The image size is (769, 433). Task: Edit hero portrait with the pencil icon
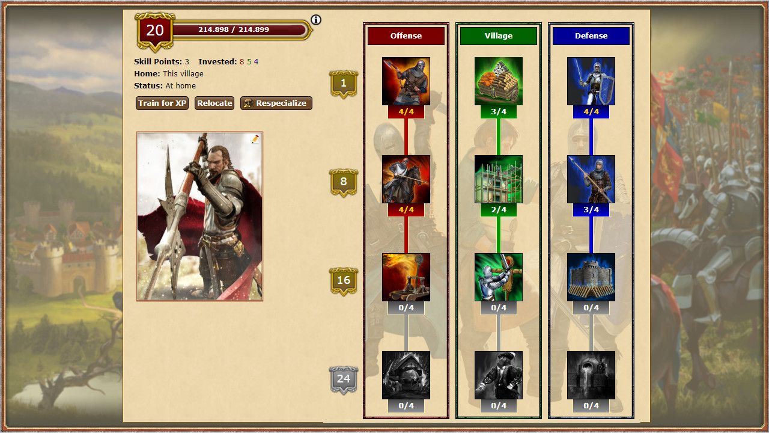(255, 140)
